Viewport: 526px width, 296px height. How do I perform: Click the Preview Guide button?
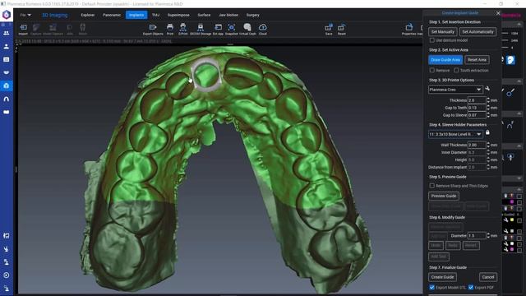444,196
